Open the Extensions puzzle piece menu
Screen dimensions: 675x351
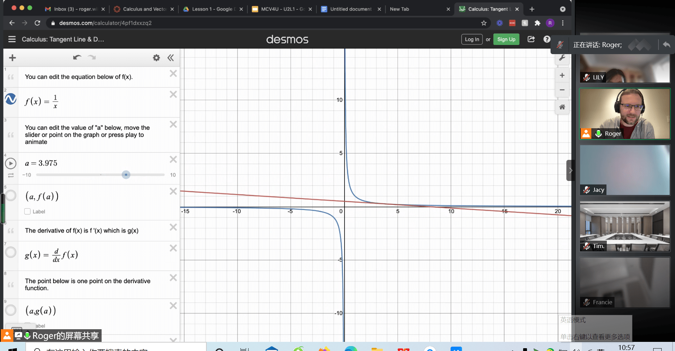(538, 23)
